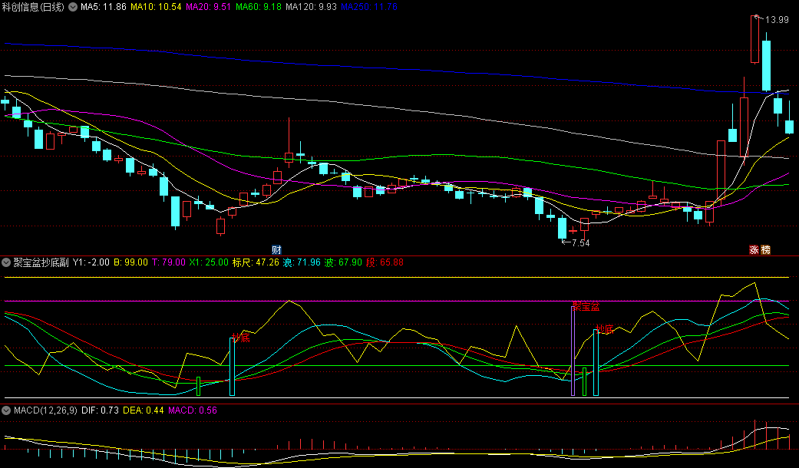
Task: Select the MA5 moving average label
Action: [x=104, y=7]
